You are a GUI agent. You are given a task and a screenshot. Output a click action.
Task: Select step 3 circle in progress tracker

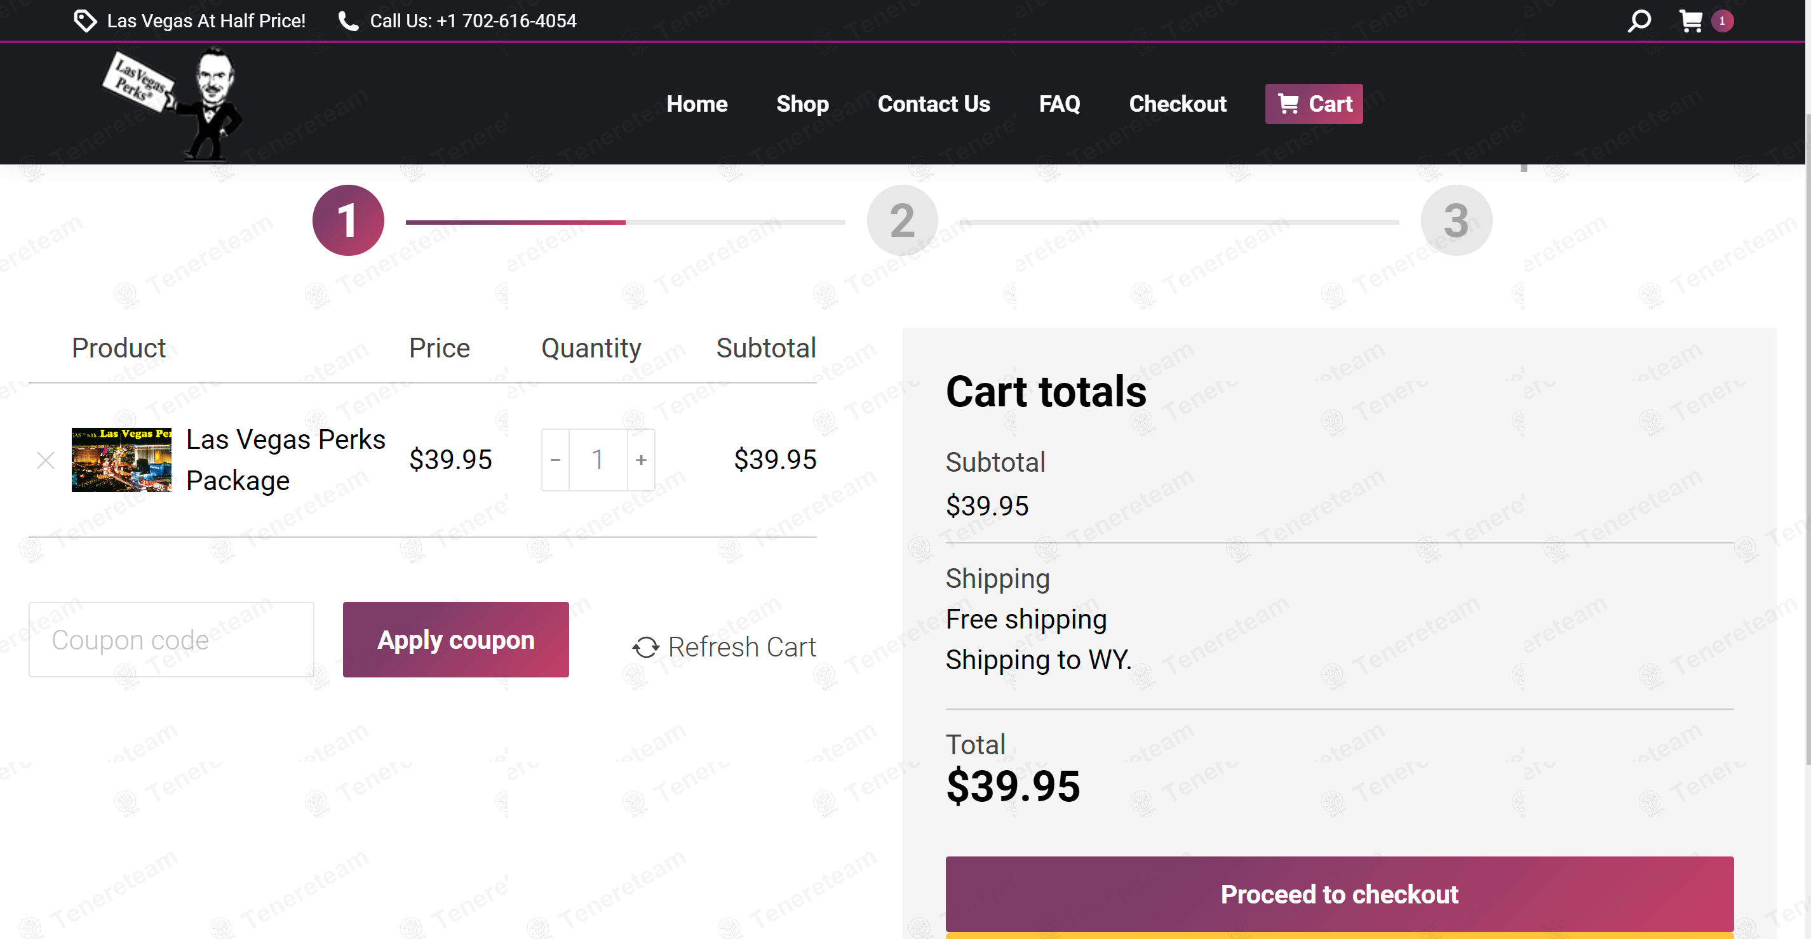(1456, 220)
